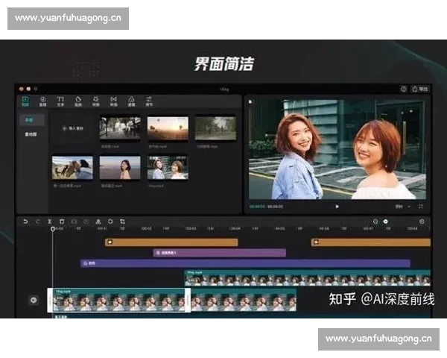Click the Import media plus button

click(x=73, y=128)
